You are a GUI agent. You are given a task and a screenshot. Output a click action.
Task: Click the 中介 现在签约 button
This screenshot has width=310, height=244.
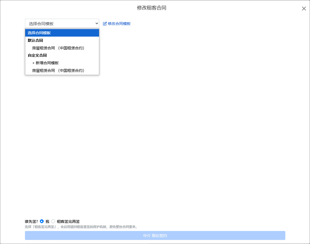[x=155, y=236]
